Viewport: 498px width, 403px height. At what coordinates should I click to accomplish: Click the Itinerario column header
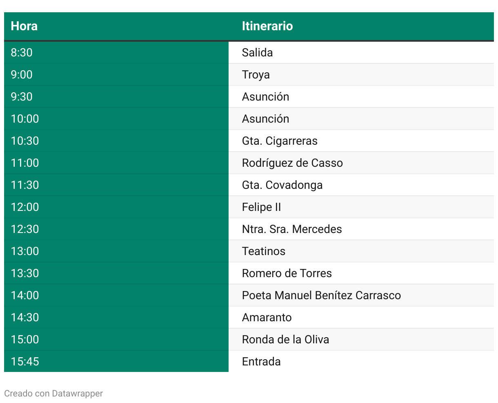(267, 26)
